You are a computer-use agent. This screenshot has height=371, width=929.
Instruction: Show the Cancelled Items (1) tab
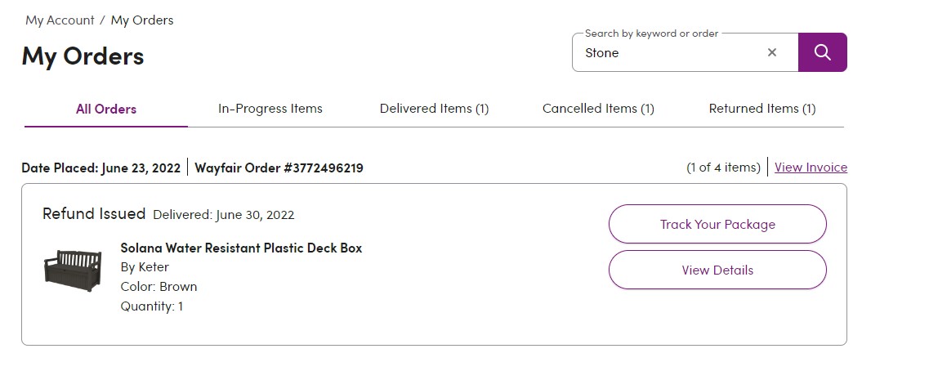598,109
